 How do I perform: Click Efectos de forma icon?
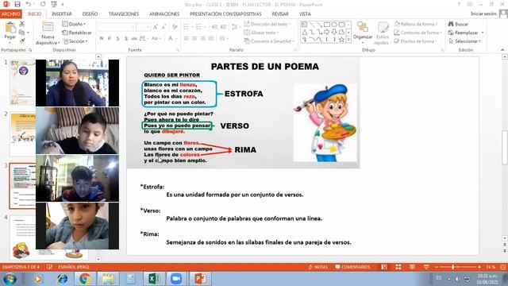397,41
